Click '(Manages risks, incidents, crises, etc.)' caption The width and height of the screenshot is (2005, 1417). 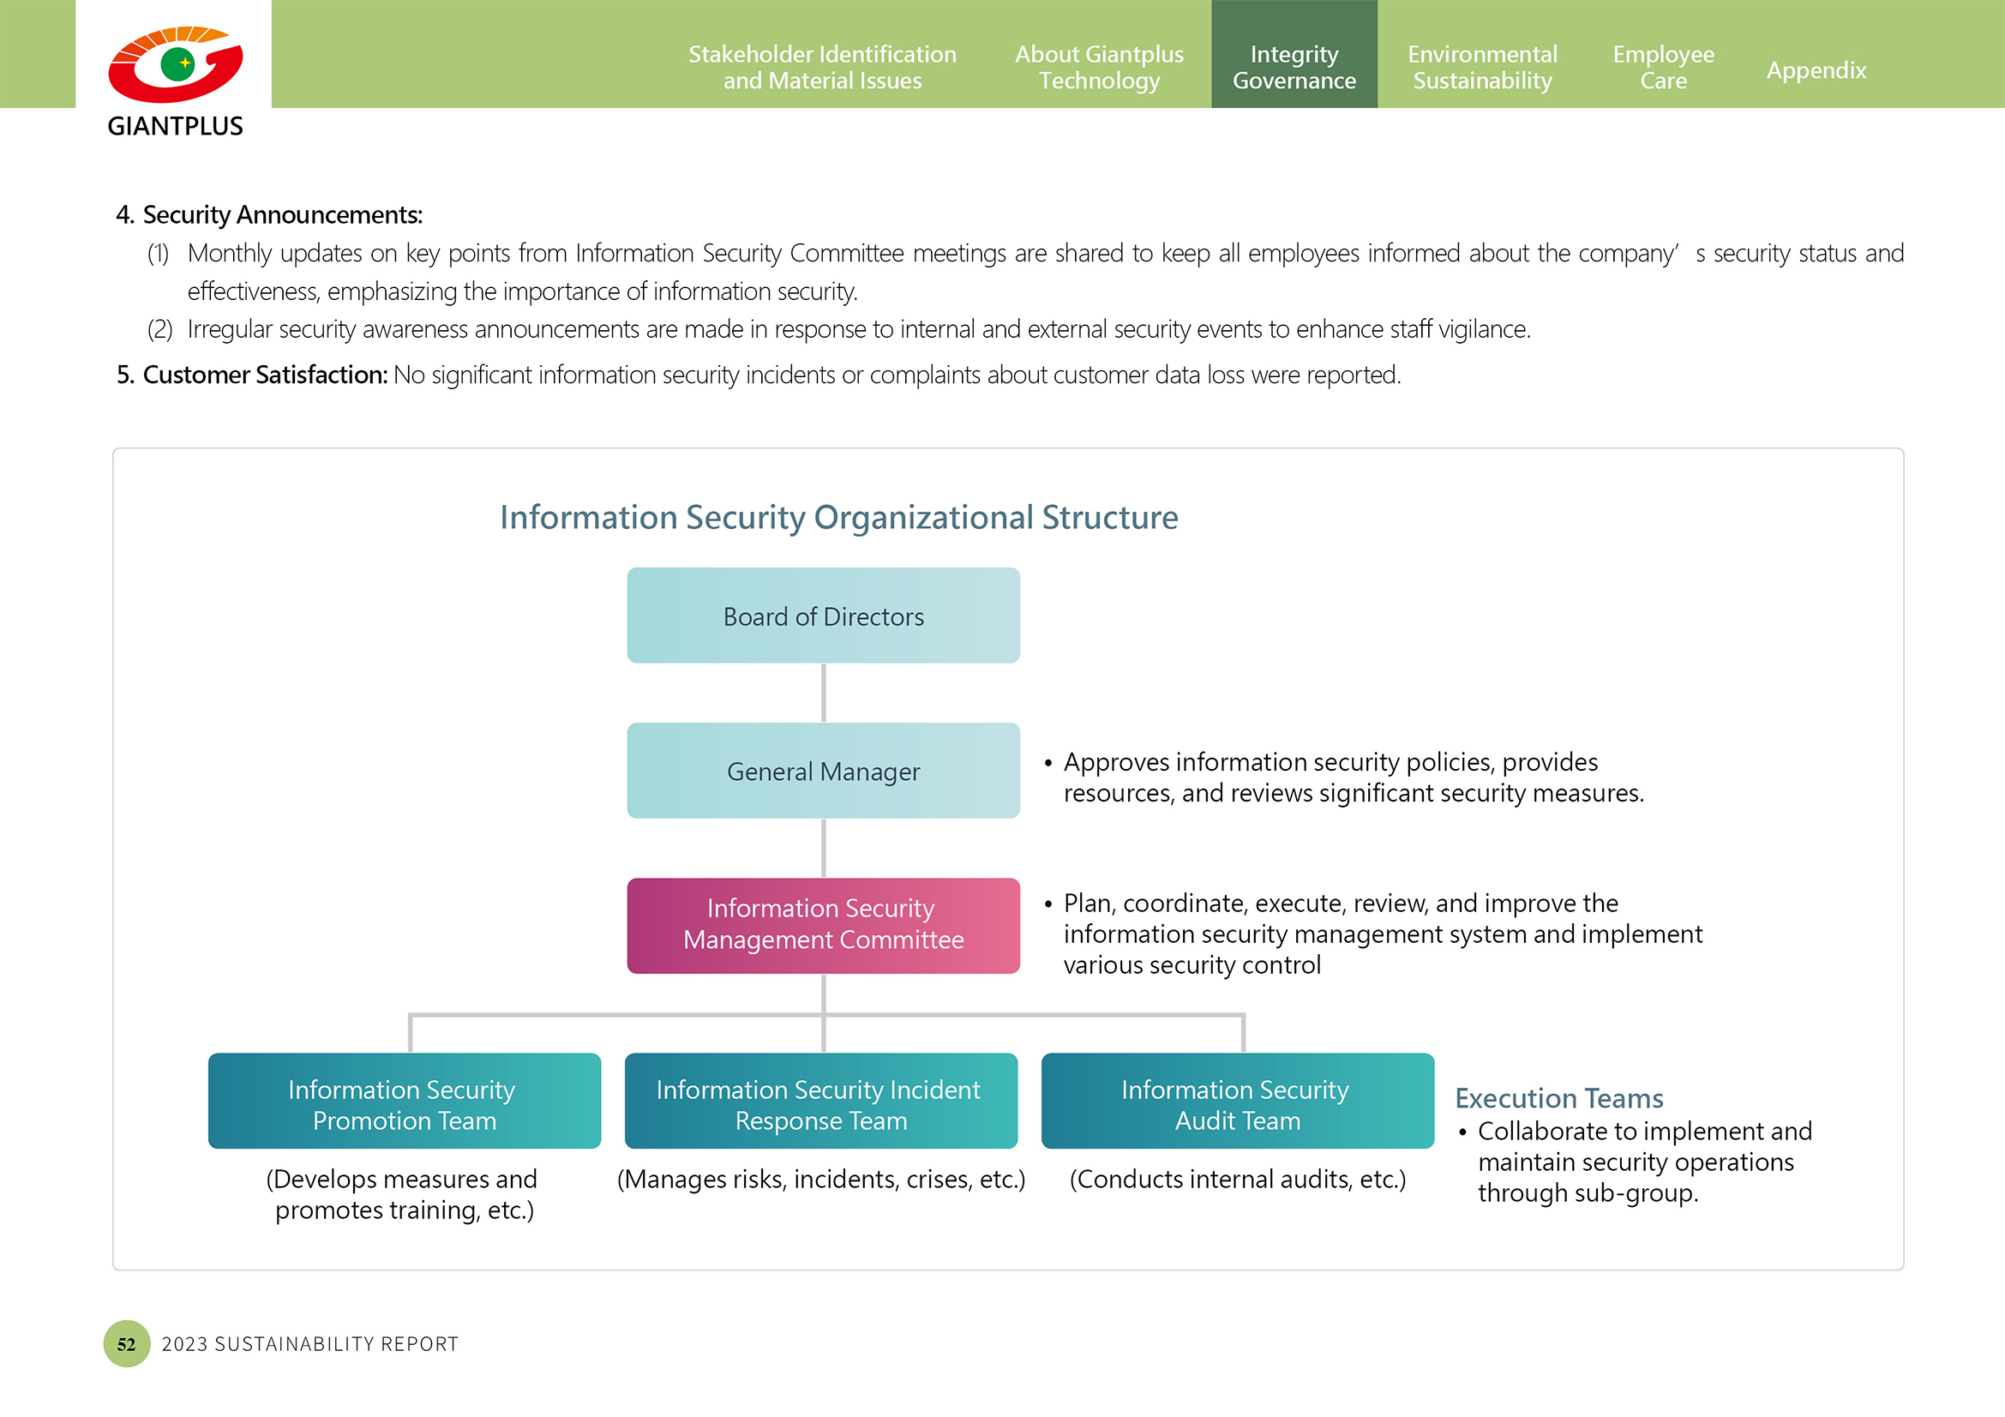(x=821, y=1179)
